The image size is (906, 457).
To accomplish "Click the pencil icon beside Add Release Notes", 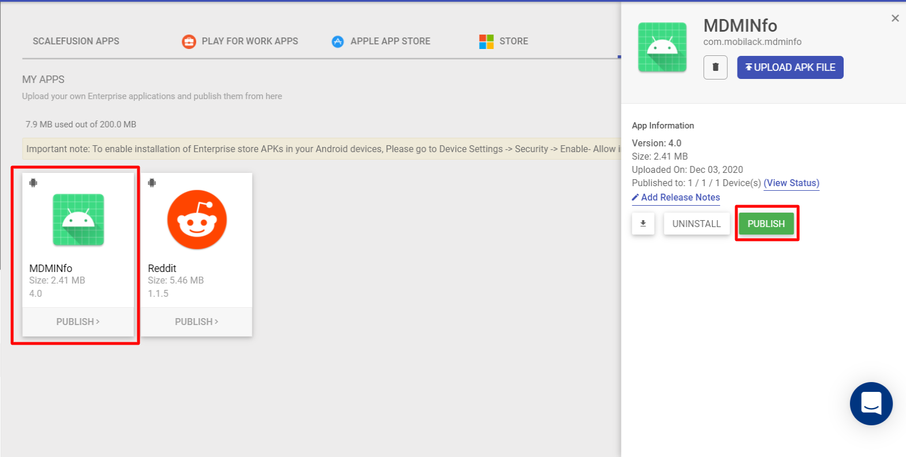I will [635, 197].
